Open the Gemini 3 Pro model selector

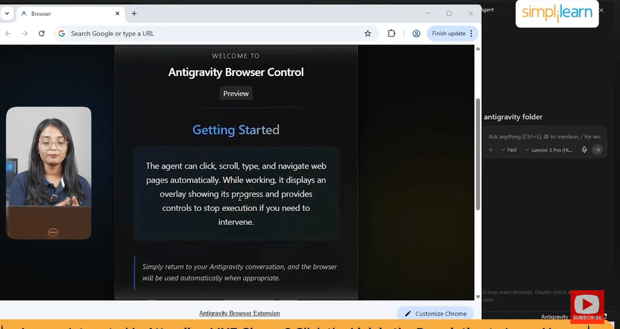[x=547, y=150]
